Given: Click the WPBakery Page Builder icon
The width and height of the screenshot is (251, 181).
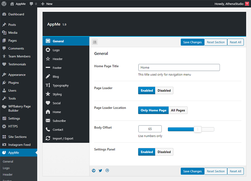Looking at the screenshot, I should (x=4, y=107).
